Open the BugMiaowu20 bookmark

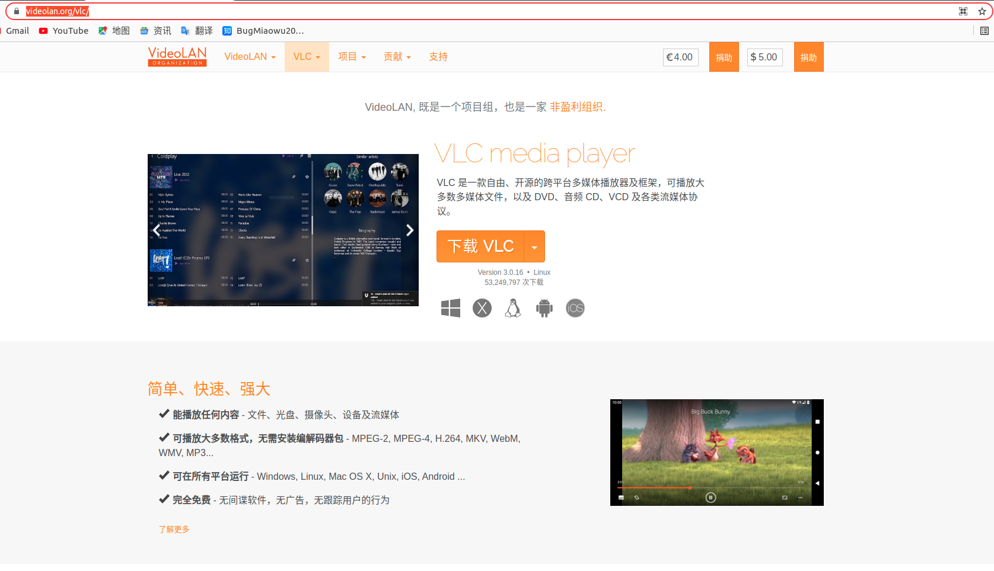[x=263, y=31]
